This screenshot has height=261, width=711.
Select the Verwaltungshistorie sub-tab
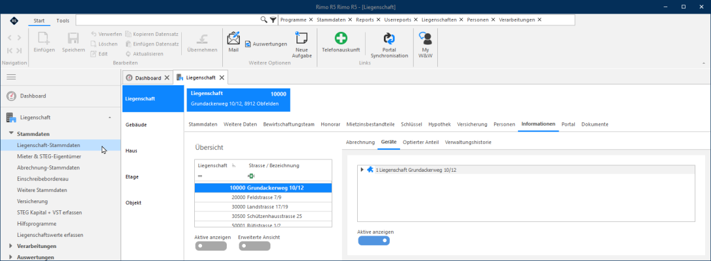click(468, 143)
